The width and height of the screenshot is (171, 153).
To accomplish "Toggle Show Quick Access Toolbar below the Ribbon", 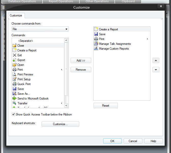I will 13,114.
